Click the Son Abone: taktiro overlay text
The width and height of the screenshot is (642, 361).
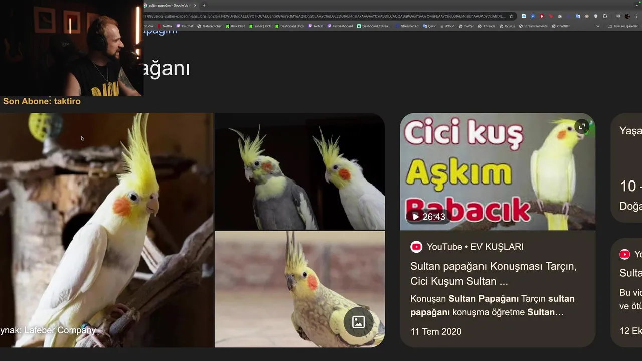pyautogui.click(x=42, y=101)
